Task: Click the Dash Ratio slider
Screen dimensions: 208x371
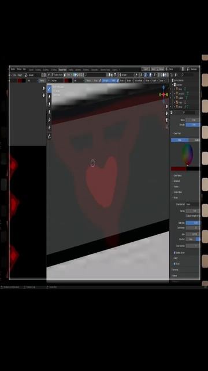Action: click(192, 223)
